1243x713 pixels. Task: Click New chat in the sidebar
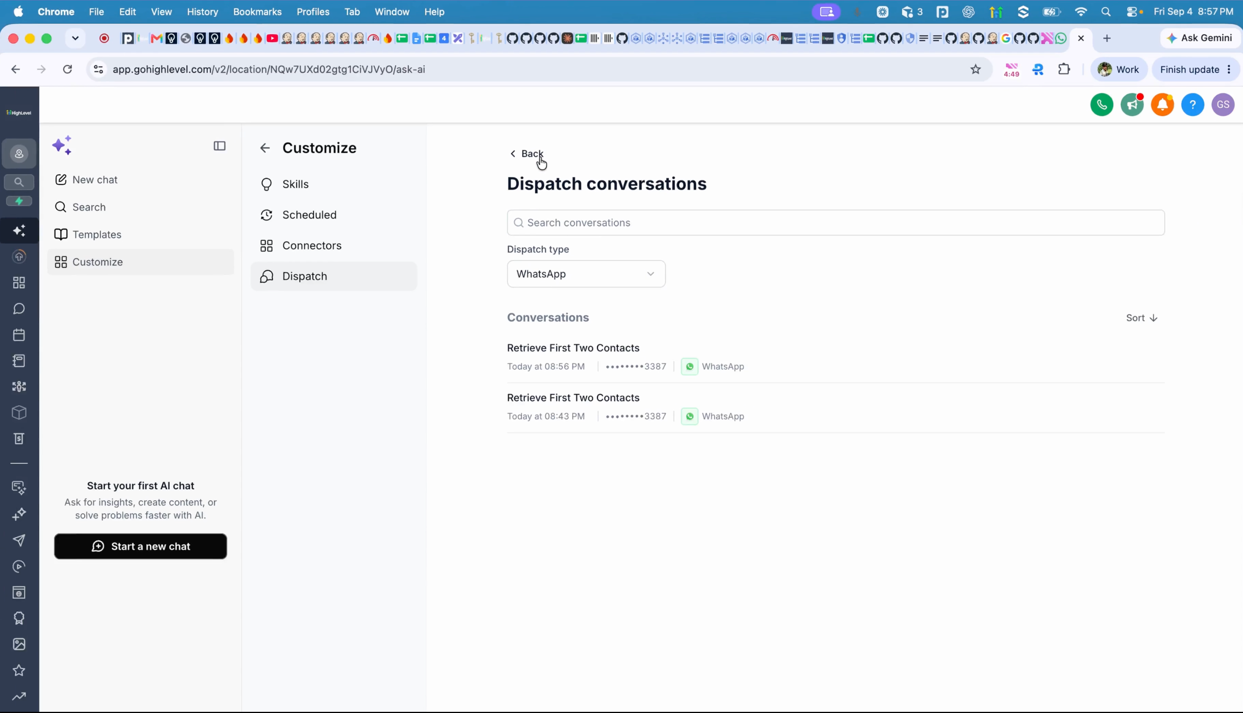[141, 180]
